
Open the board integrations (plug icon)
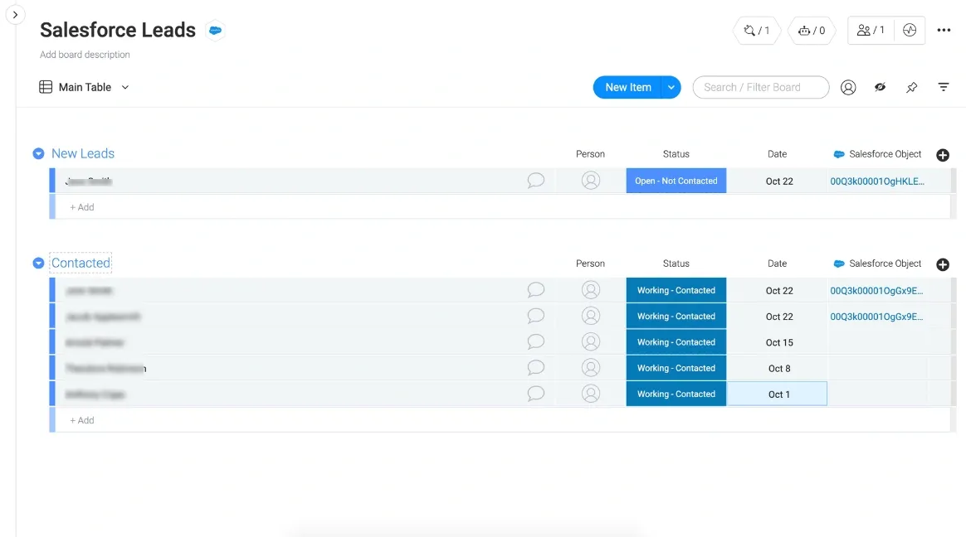[x=749, y=30]
